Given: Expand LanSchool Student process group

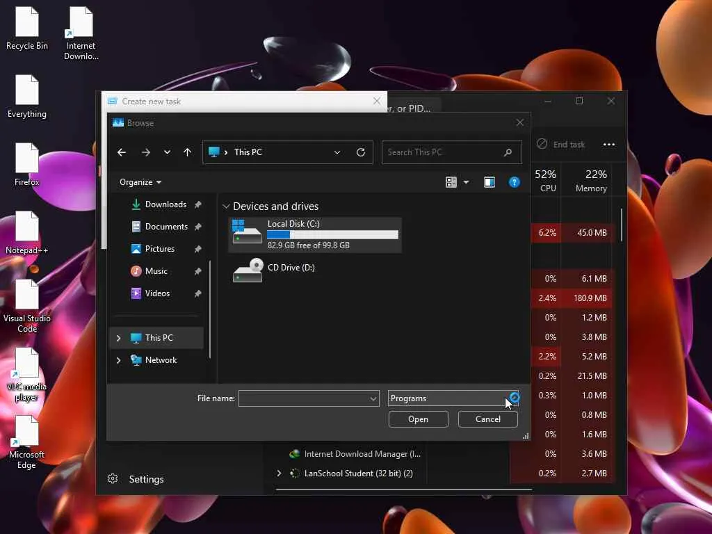Looking at the screenshot, I should click(x=279, y=473).
